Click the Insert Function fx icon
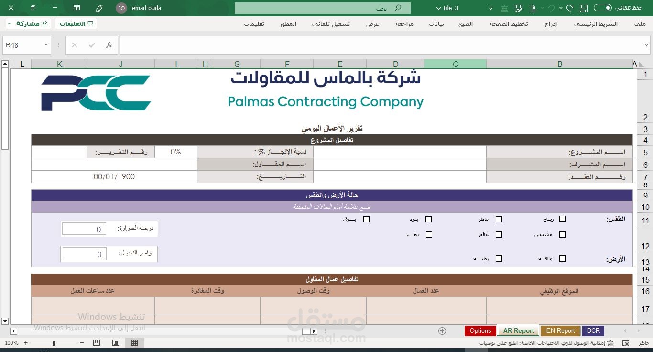Screen dimensions: 653x352 tap(109, 45)
